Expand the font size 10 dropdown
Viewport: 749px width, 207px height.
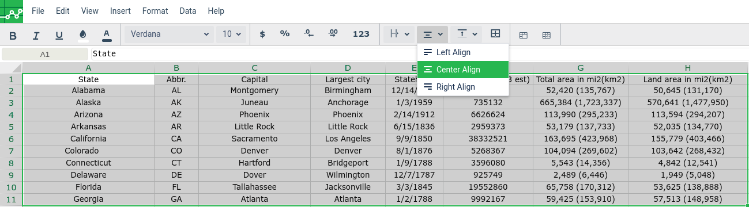231,34
